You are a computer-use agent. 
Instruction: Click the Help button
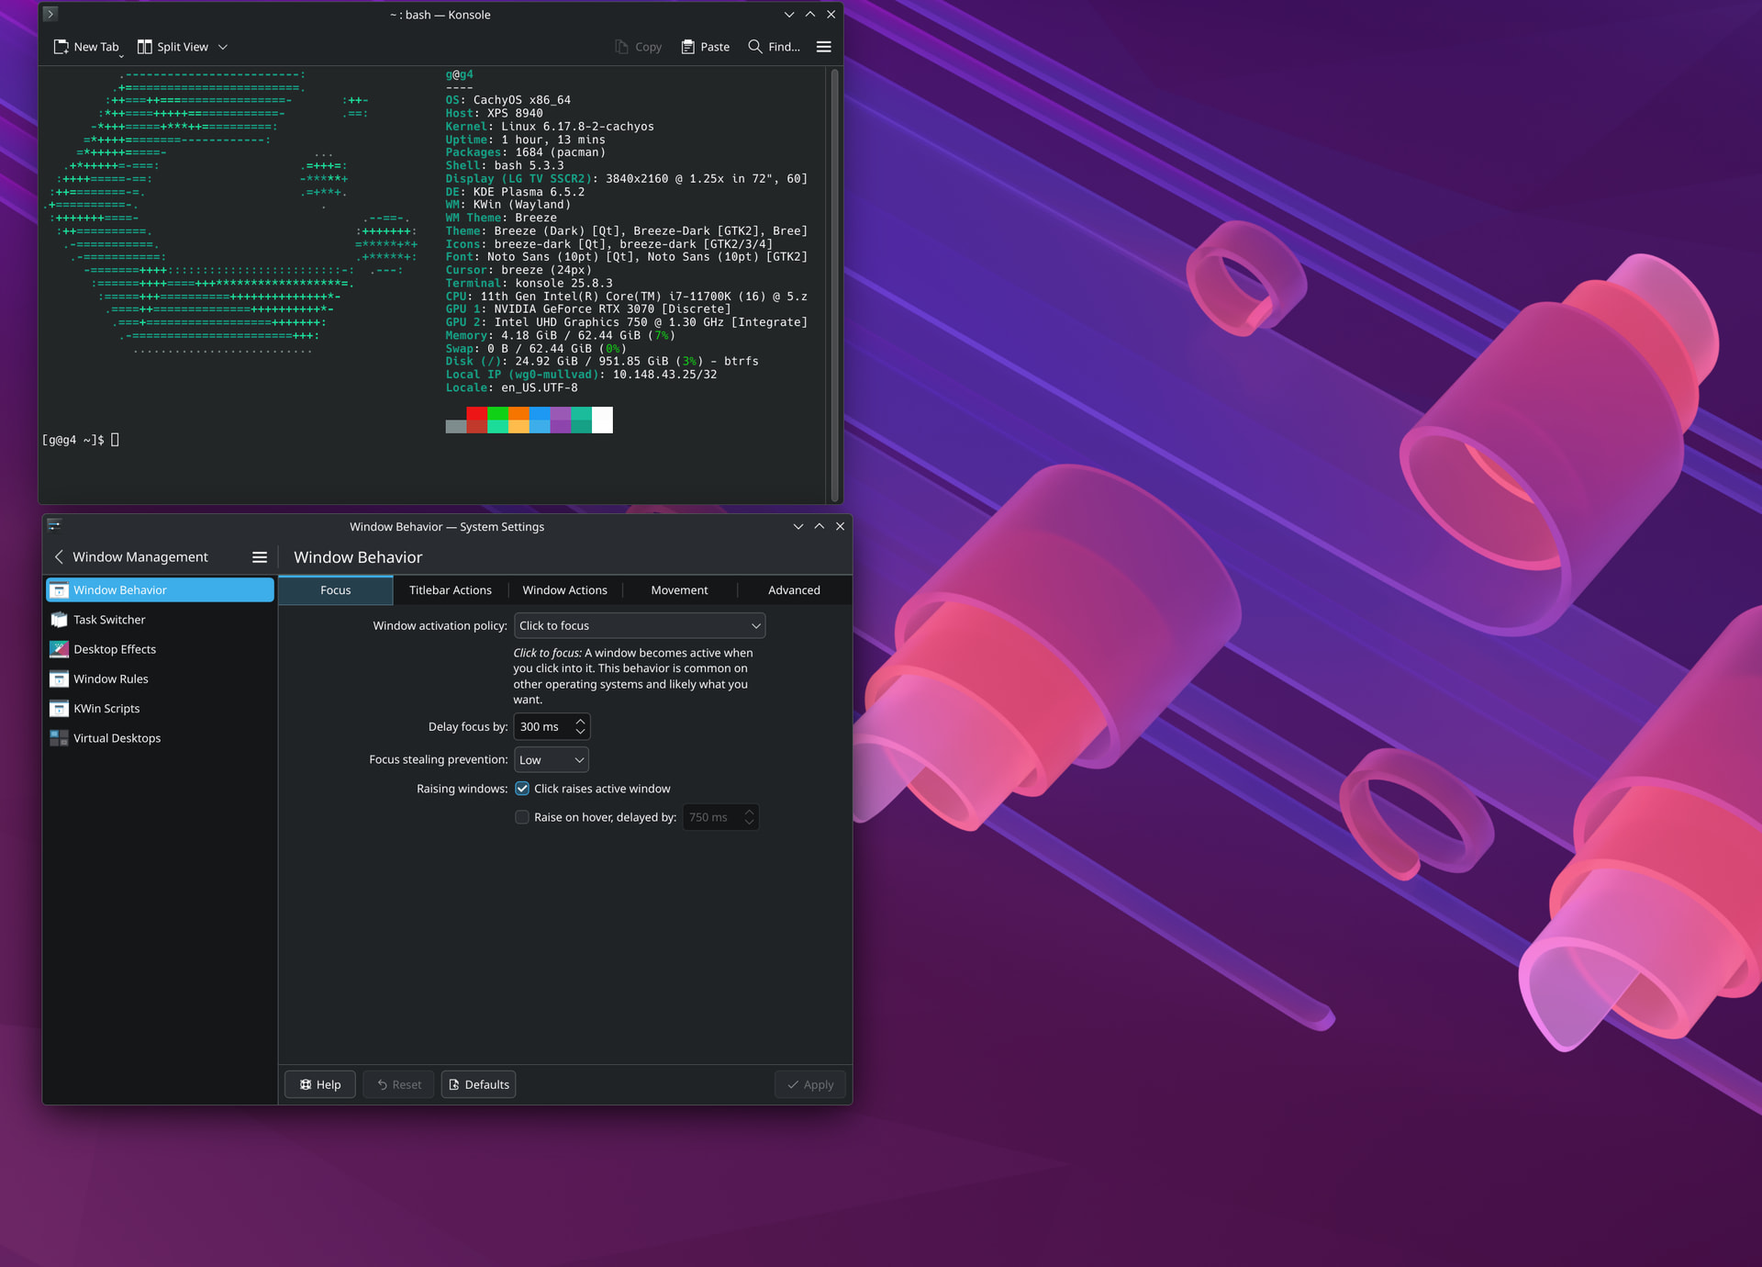pos(319,1084)
